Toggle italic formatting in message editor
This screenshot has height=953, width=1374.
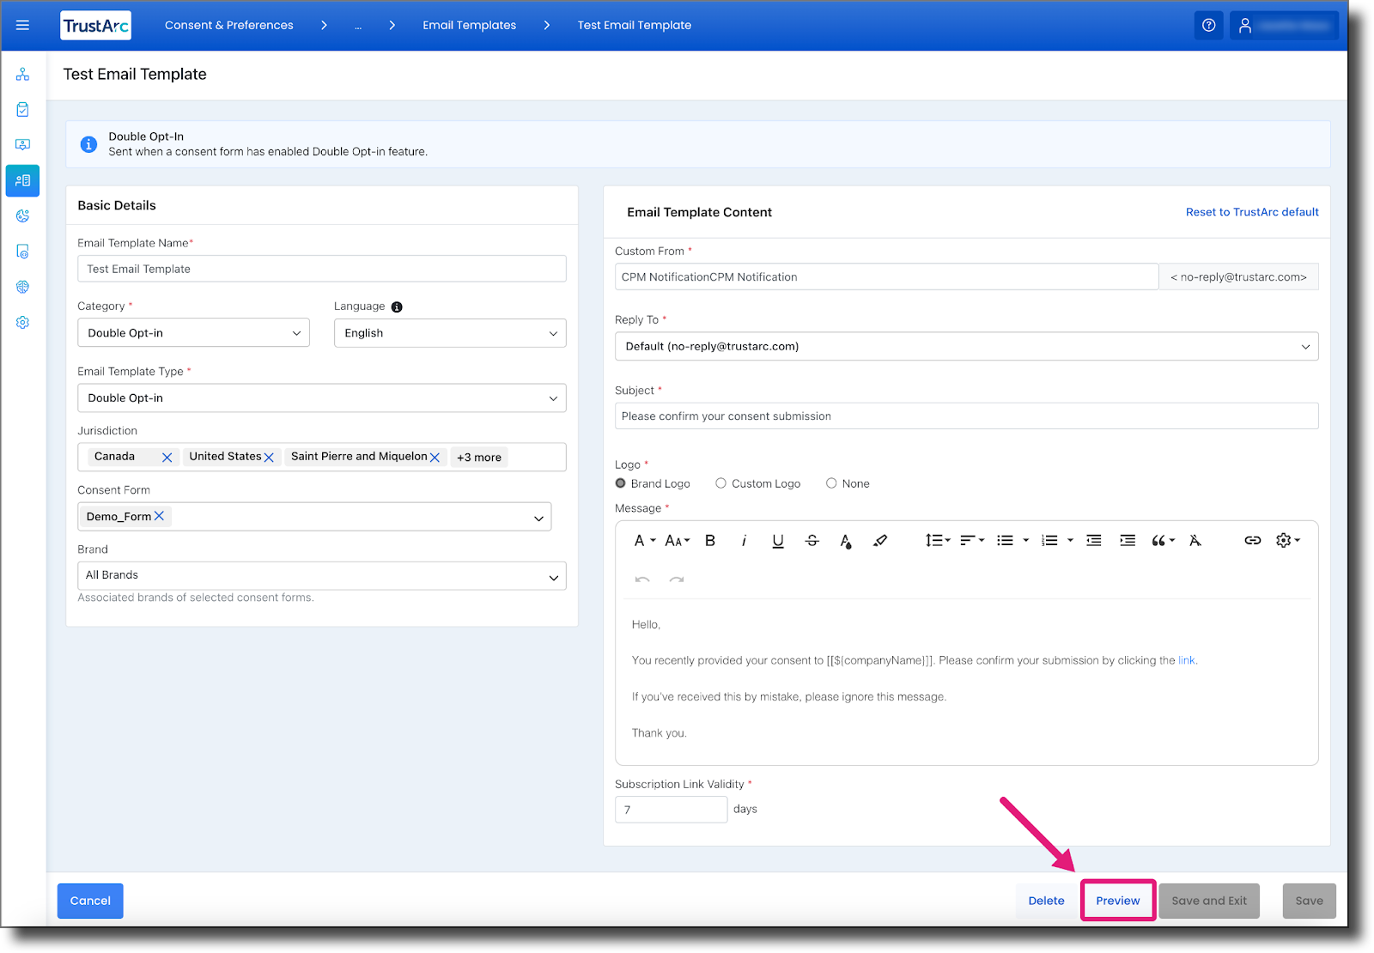coord(744,541)
